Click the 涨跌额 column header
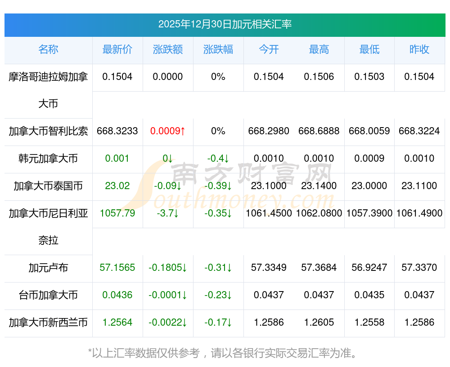 coord(167,49)
